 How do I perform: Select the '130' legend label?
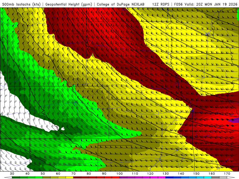166,174
